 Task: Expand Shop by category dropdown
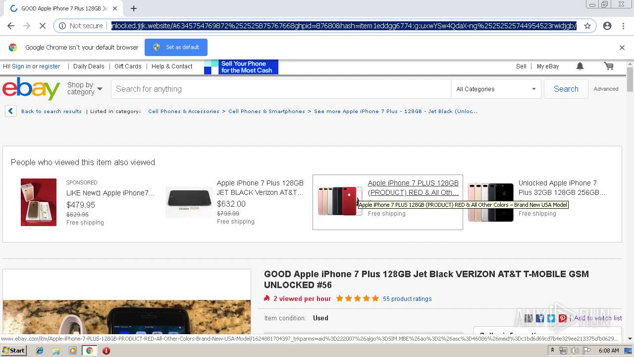click(x=85, y=89)
